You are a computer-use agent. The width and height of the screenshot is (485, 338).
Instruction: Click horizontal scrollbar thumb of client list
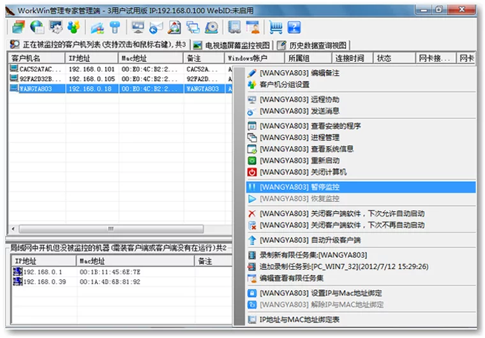[111, 229]
